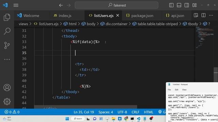The image size is (218, 122).
Task: Open the Search view in activity bar
Action: [7, 31]
